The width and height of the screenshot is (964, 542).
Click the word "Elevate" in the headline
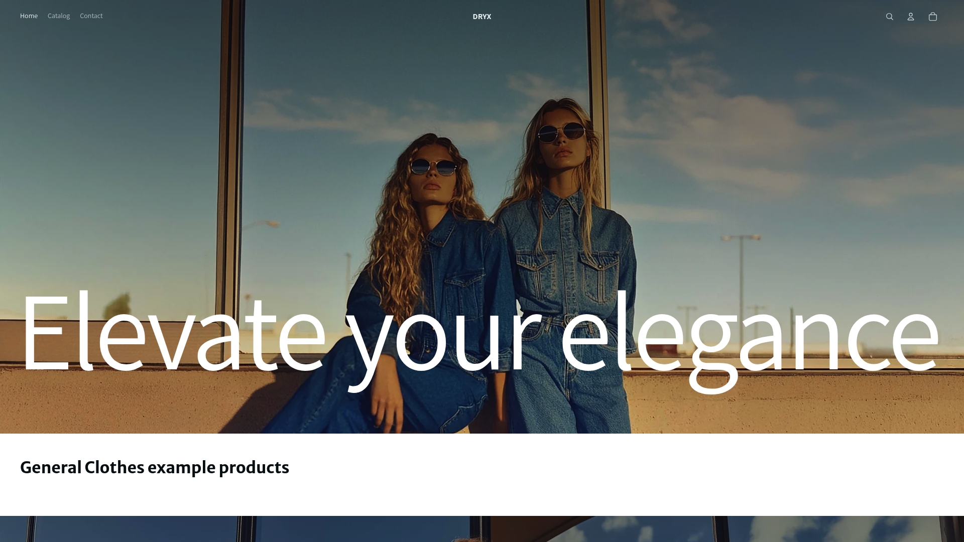click(x=174, y=331)
